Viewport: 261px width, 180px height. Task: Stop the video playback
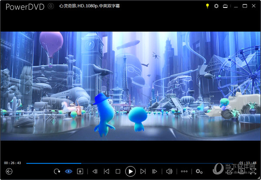118,171
